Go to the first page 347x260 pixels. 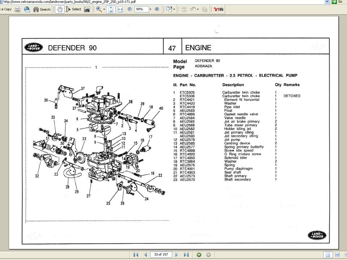136,255
